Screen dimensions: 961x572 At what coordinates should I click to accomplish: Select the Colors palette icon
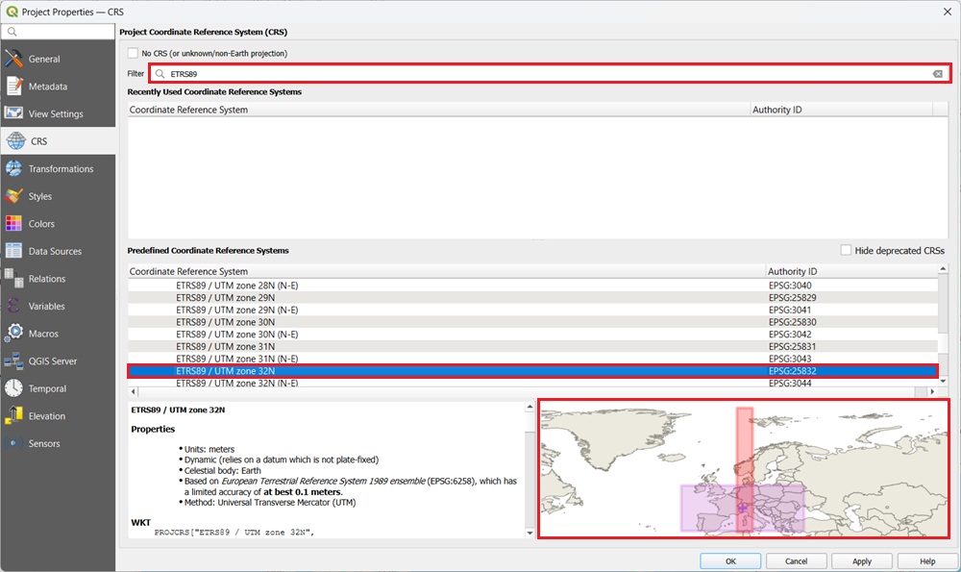(x=13, y=224)
